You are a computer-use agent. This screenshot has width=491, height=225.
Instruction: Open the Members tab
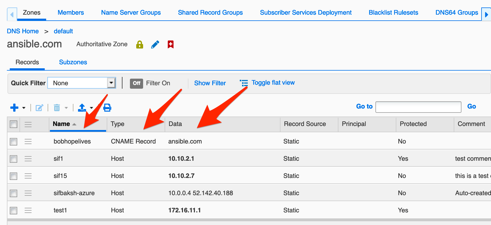(x=71, y=13)
